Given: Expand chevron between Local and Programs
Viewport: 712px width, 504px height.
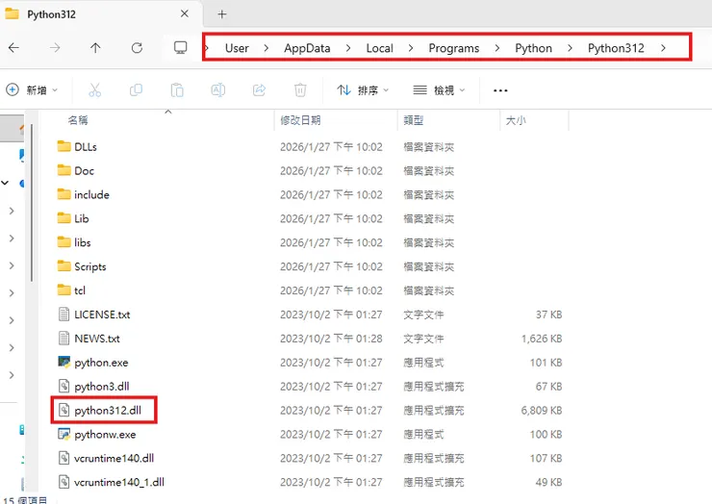Looking at the screenshot, I should point(411,48).
